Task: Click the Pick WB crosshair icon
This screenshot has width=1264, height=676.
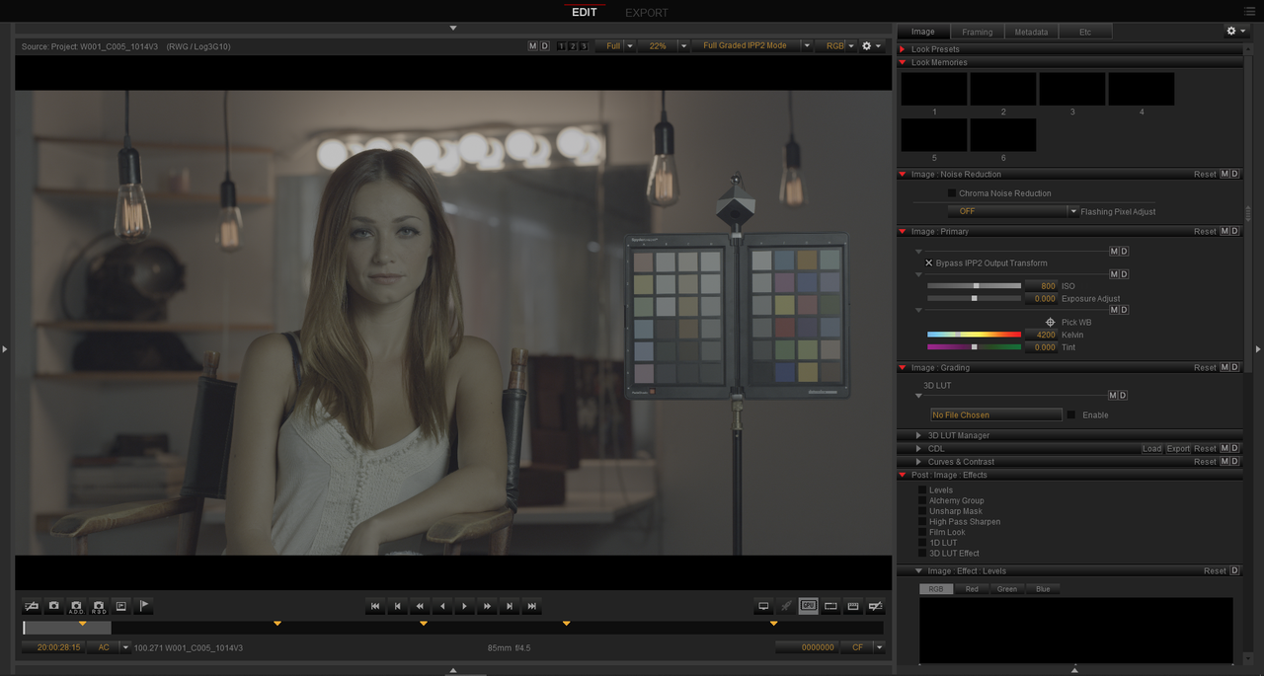Action: (x=1051, y=323)
